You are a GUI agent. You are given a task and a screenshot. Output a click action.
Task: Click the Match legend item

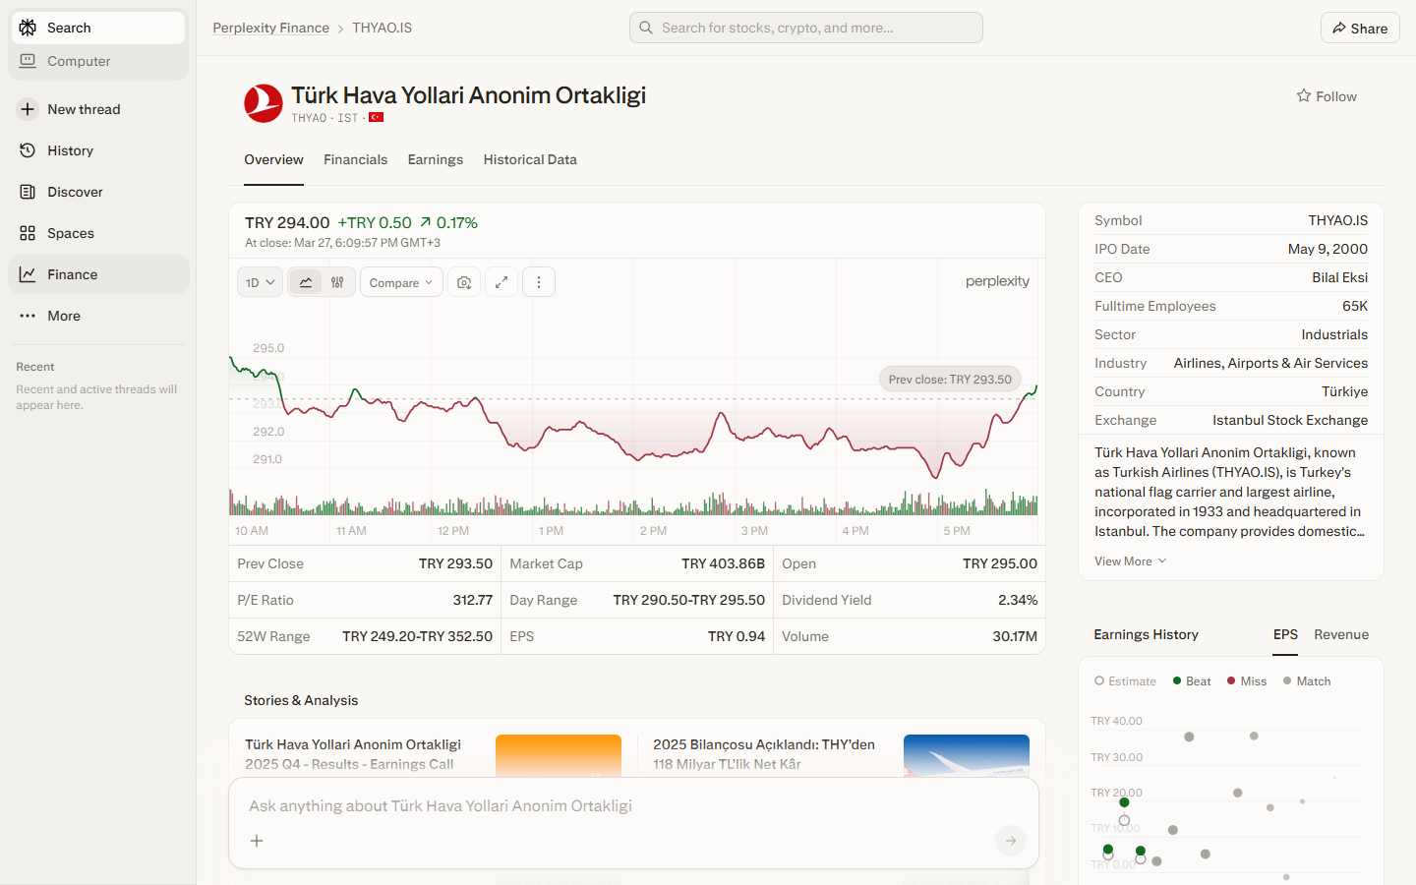(1307, 680)
